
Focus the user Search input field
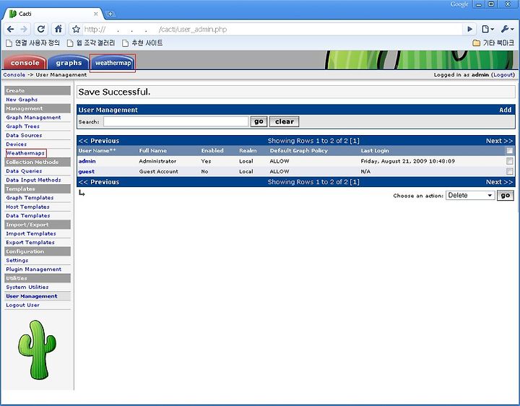[175, 122]
